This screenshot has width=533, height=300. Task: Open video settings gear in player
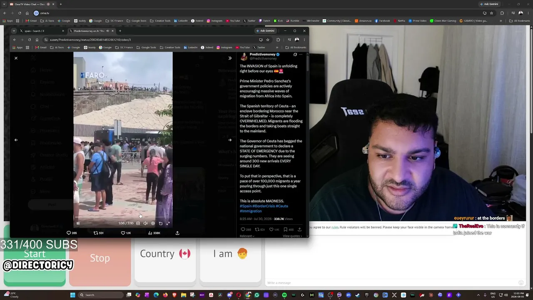(x=153, y=223)
